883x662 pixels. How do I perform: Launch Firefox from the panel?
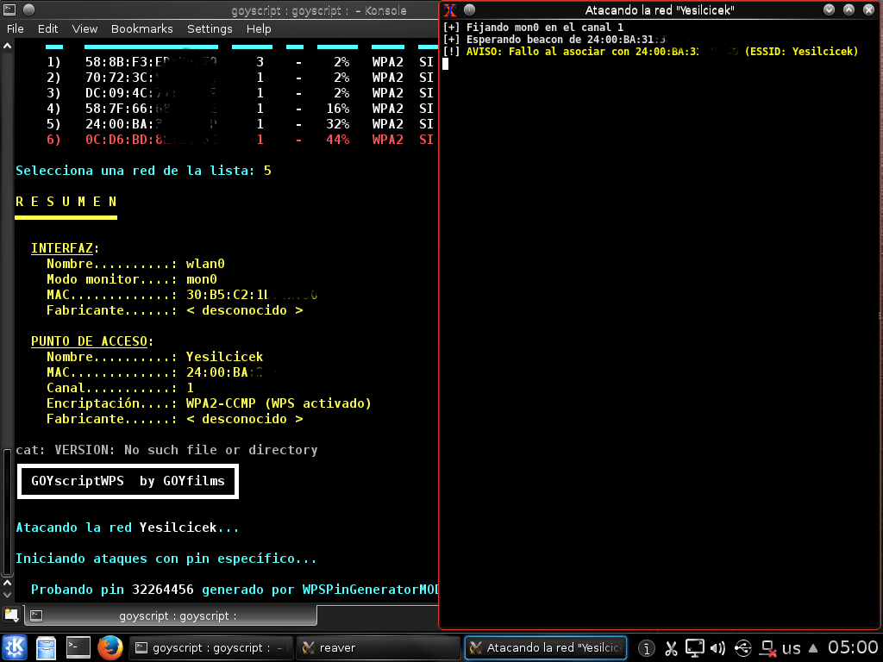tap(110, 648)
